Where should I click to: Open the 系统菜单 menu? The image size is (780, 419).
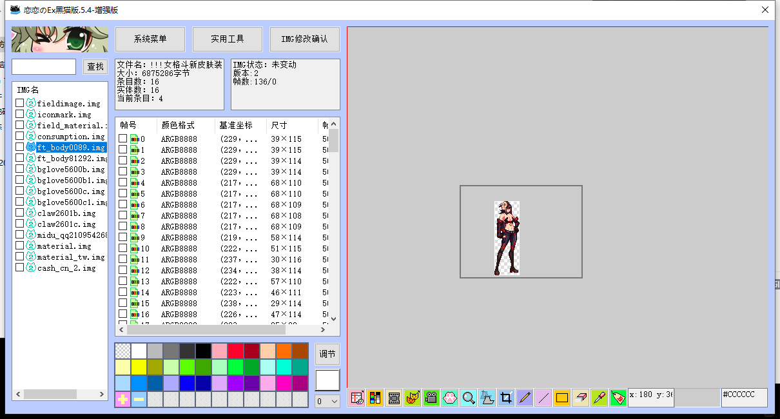150,39
